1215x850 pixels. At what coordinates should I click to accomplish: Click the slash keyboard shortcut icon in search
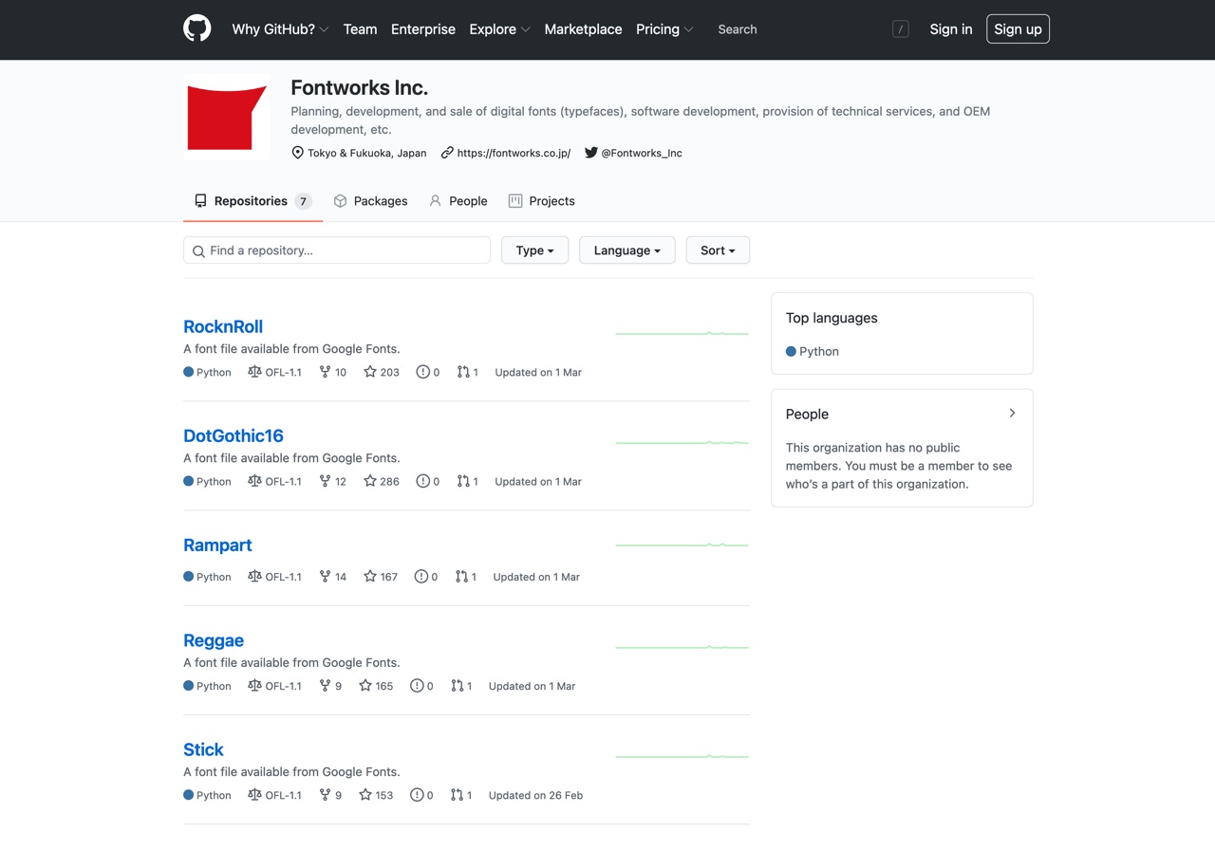901,29
